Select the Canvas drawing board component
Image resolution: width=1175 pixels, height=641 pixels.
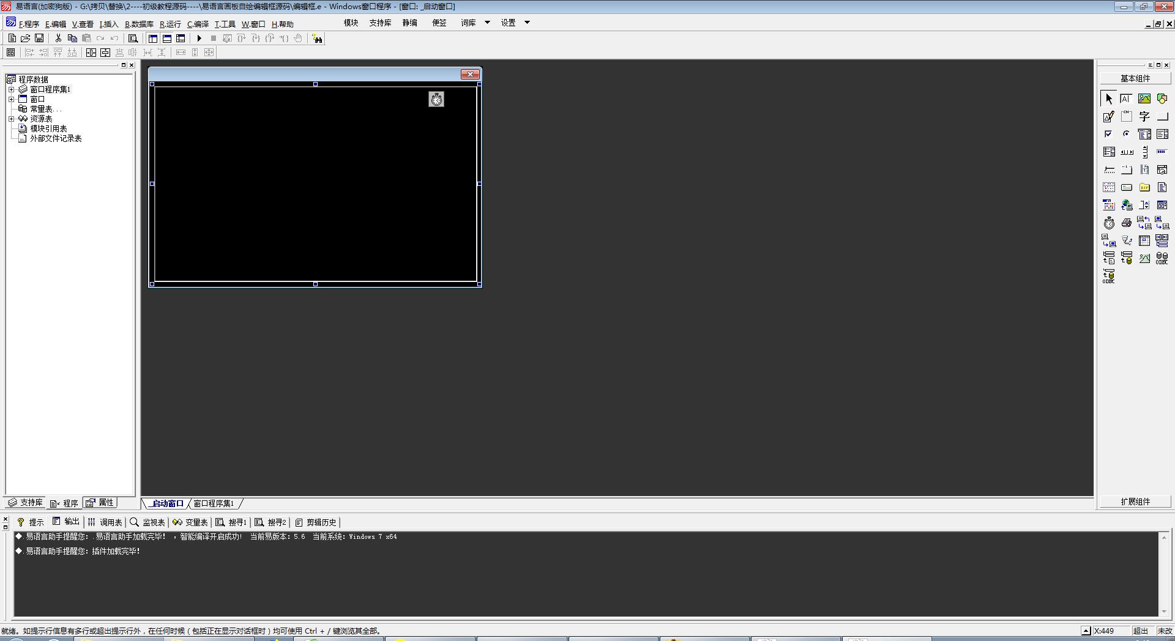tap(1109, 116)
